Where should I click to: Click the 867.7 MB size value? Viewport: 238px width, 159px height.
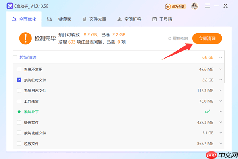click(x=205, y=144)
